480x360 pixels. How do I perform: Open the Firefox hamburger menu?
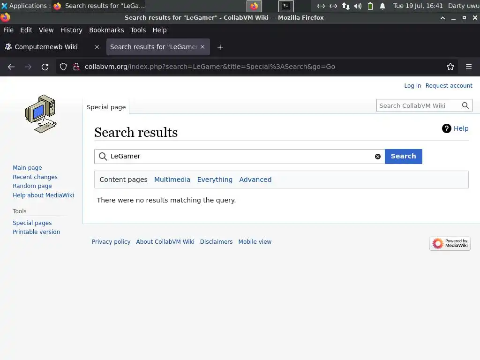tap(469, 67)
